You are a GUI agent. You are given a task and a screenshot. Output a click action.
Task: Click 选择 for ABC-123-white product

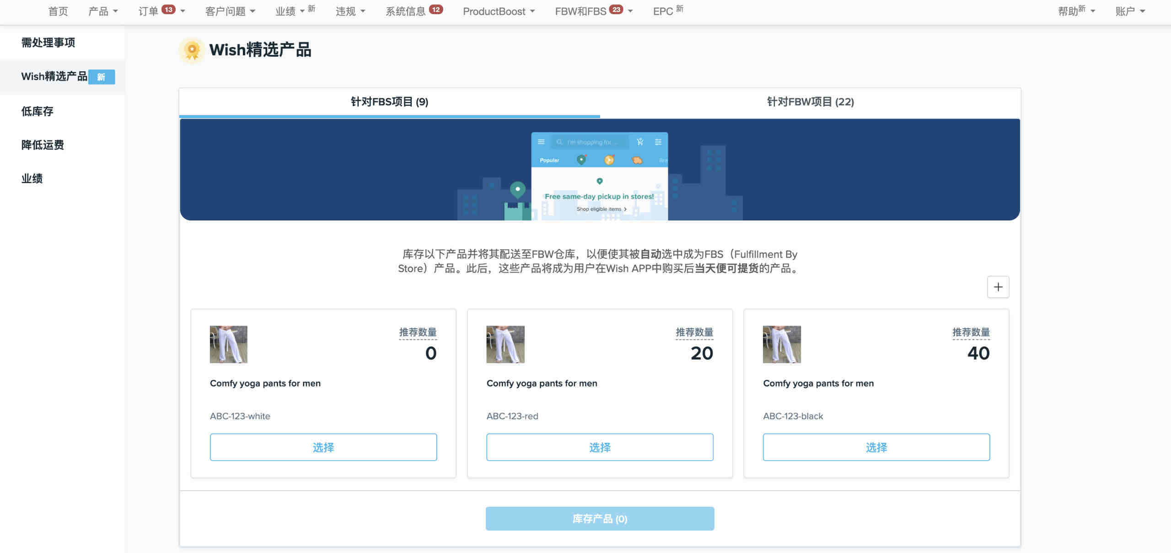pos(323,447)
